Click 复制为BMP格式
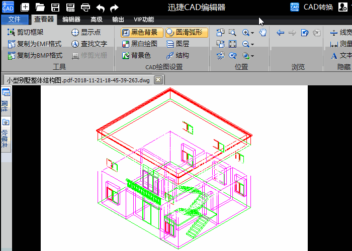The height and width of the screenshot is (251, 352). (x=35, y=55)
